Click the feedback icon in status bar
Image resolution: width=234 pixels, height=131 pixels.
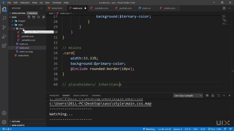[225, 129]
